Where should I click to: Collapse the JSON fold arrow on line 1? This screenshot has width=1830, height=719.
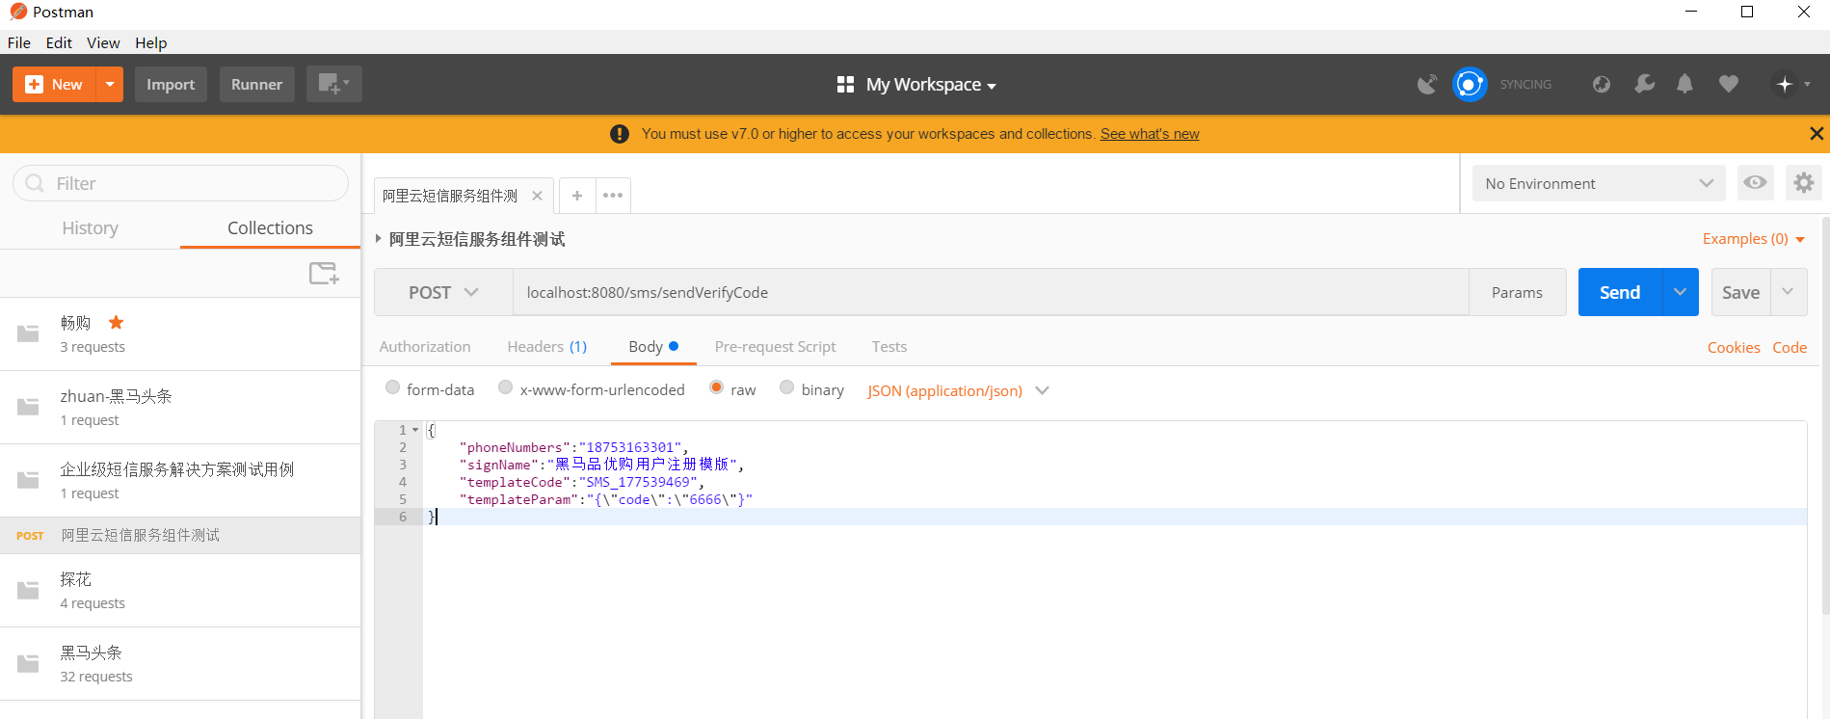point(415,430)
